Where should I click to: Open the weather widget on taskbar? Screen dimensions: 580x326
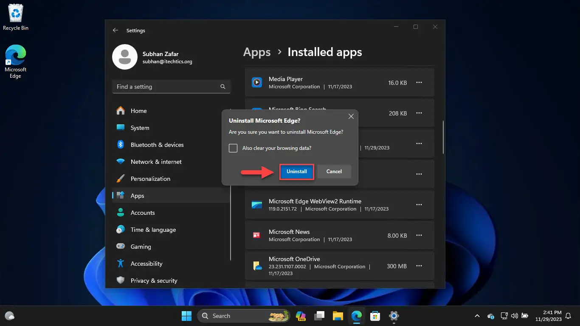[x=10, y=316]
